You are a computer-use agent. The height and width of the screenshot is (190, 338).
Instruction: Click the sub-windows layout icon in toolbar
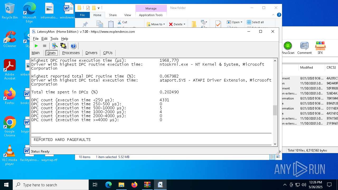[x=63, y=46]
